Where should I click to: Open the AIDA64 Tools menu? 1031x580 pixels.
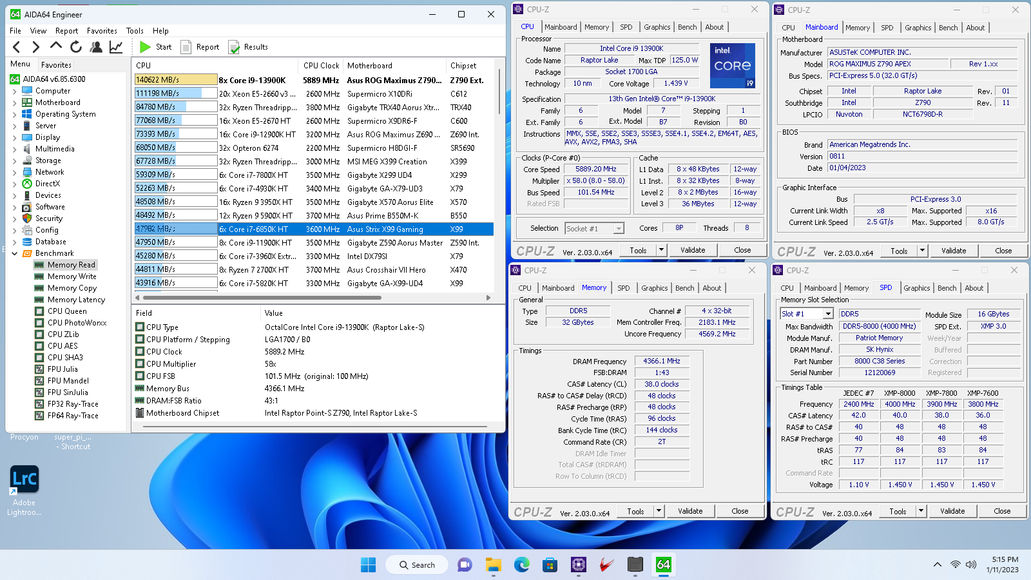[135, 31]
